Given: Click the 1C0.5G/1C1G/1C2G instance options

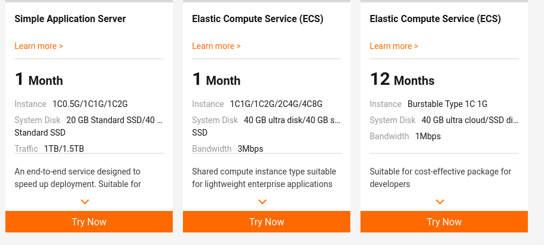Looking at the screenshot, I should point(90,104).
